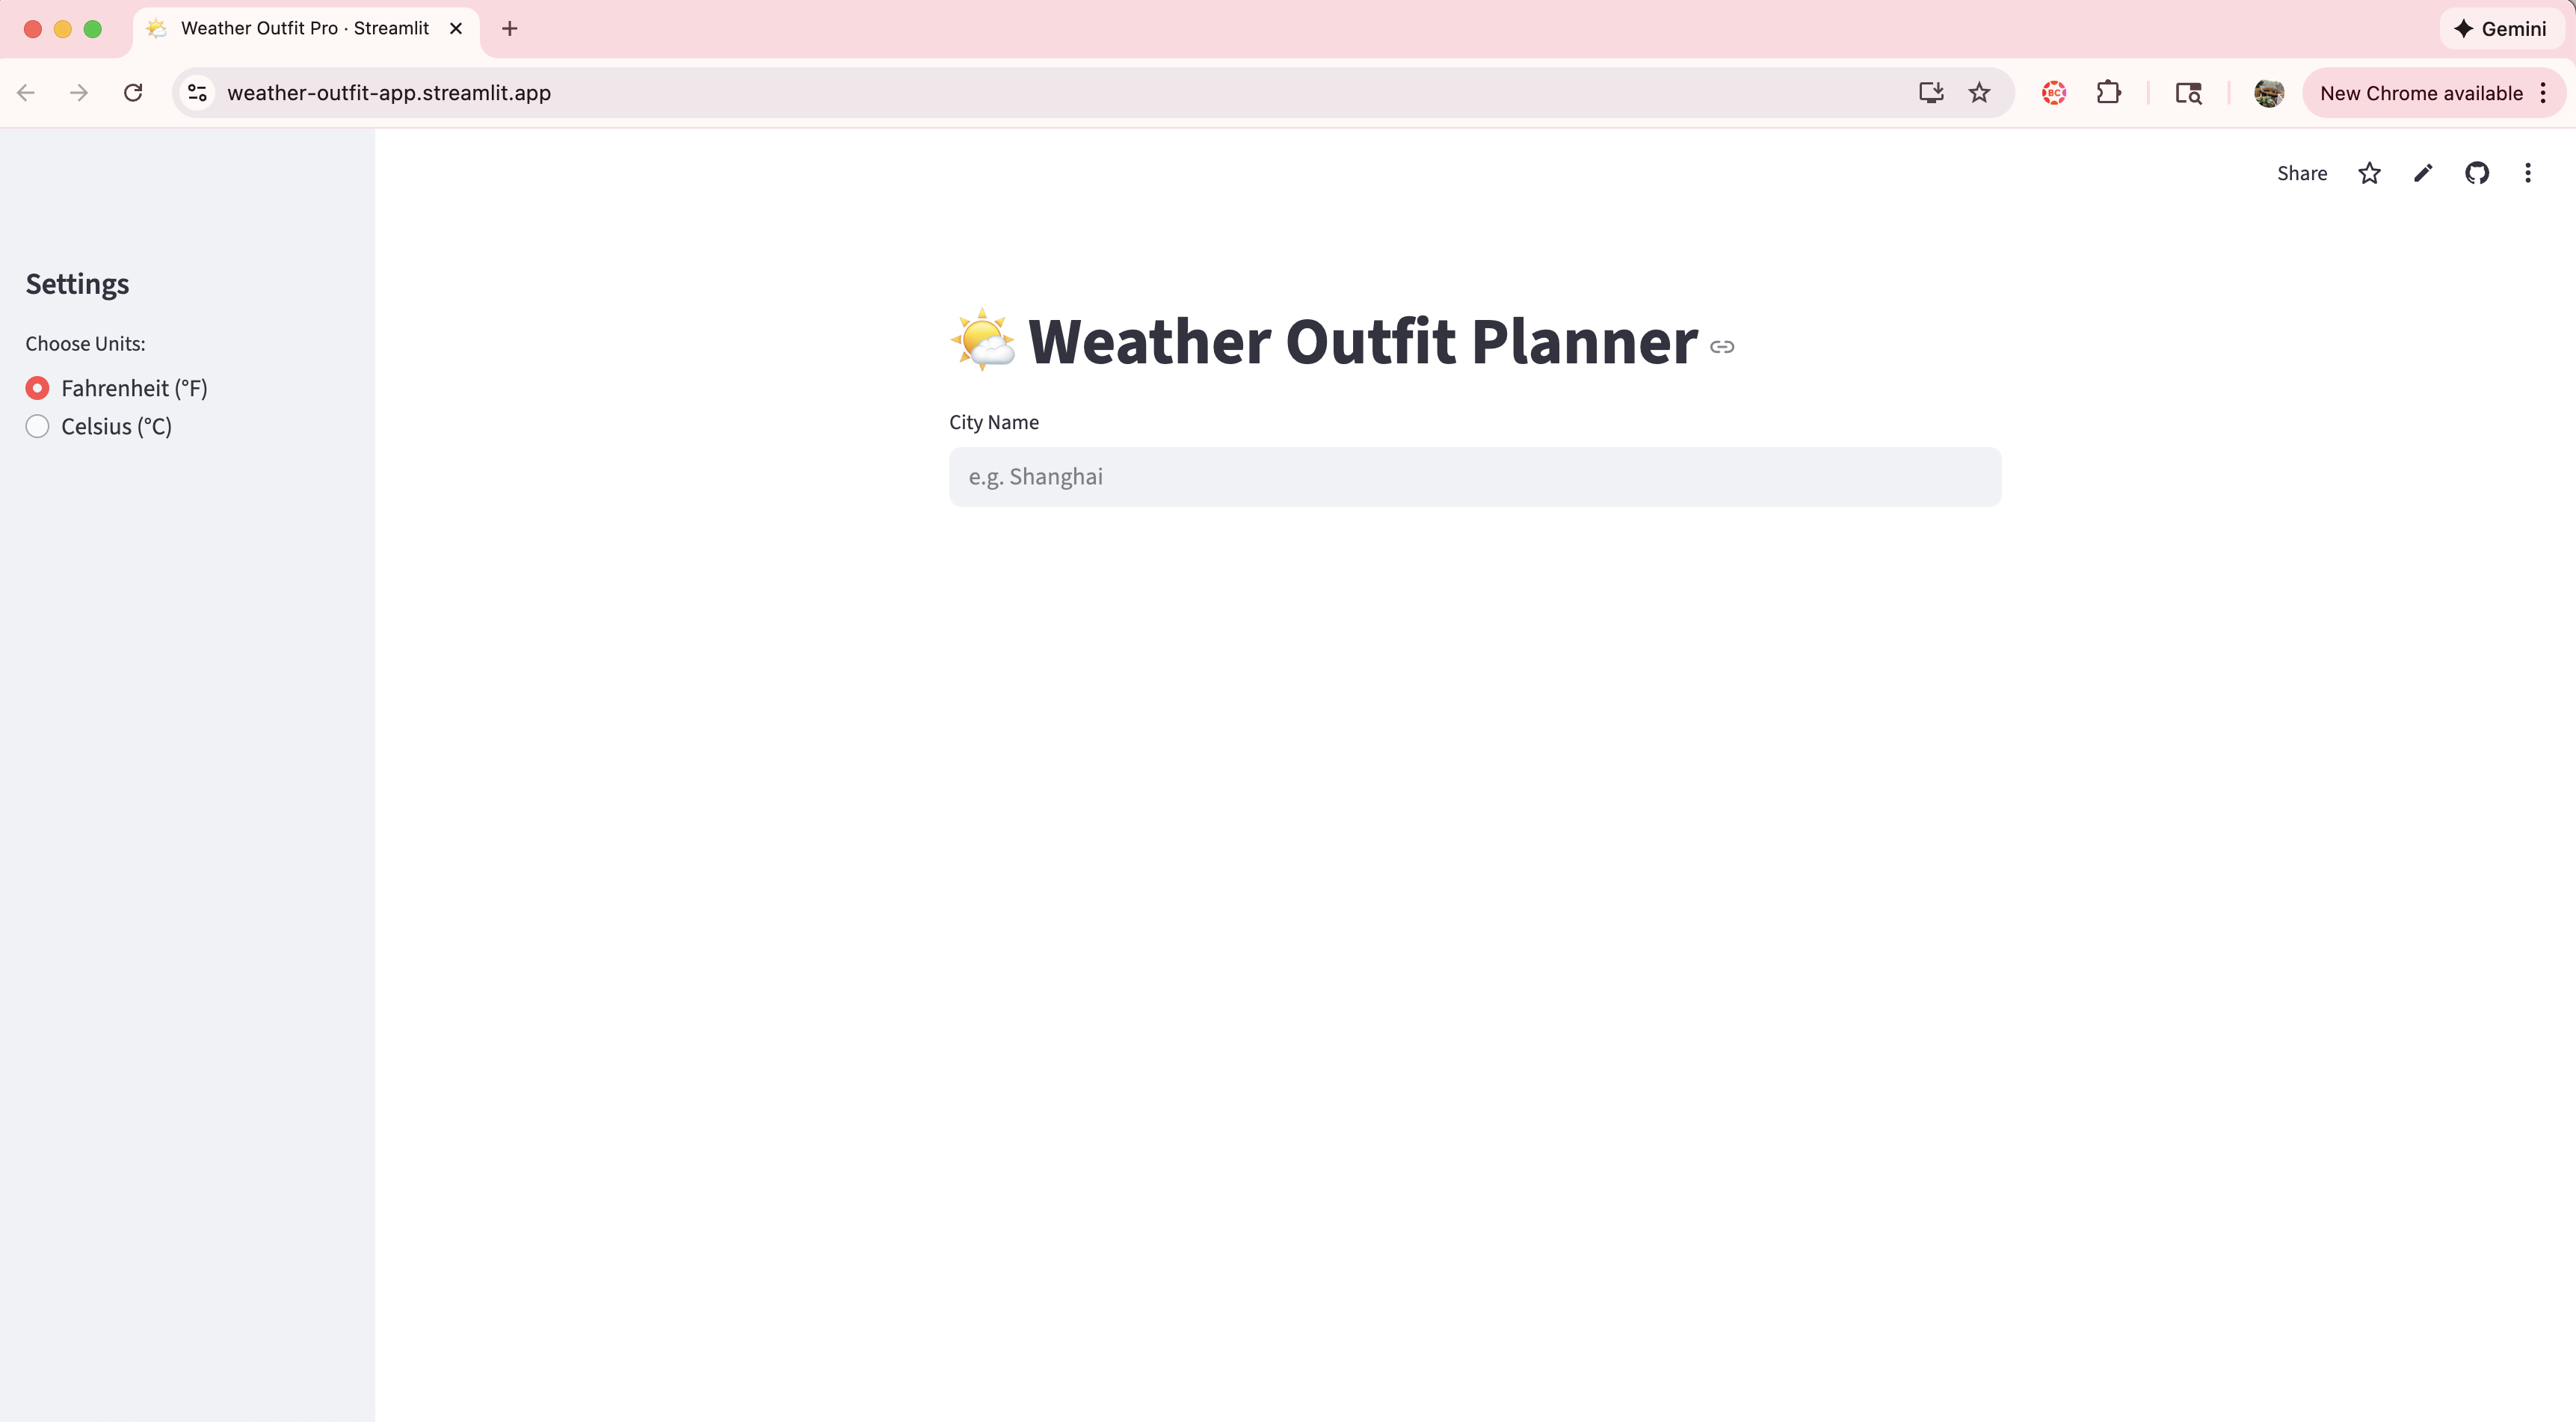The width and height of the screenshot is (2576, 1422).
Task: Open the GitHub repository icon in app header
Action: 2478,173
